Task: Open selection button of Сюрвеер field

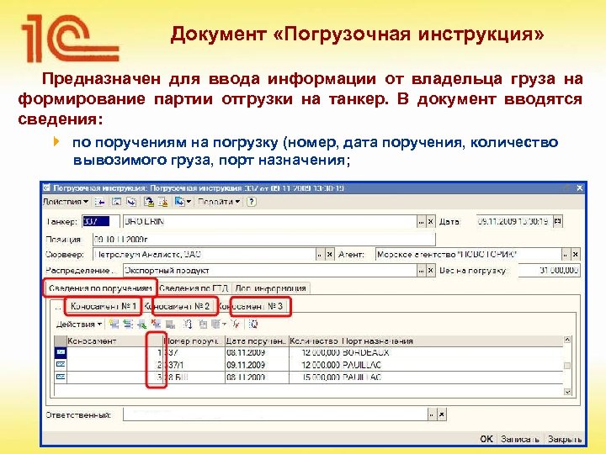Action: [x=320, y=255]
